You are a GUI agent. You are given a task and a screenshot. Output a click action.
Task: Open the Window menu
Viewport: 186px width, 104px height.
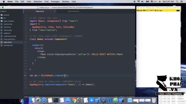pos(65,1)
